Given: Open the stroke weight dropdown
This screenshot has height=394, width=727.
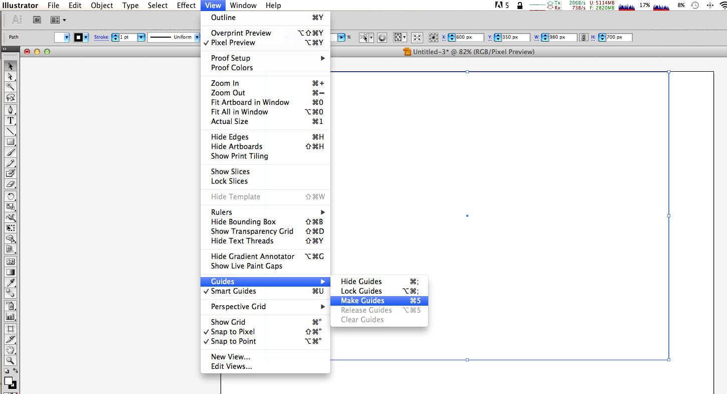Looking at the screenshot, I should click(x=141, y=37).
